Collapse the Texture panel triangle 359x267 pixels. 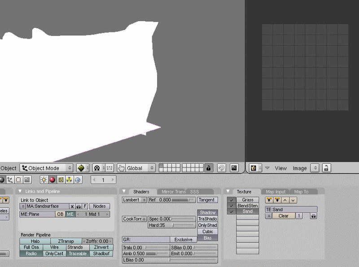228,191
